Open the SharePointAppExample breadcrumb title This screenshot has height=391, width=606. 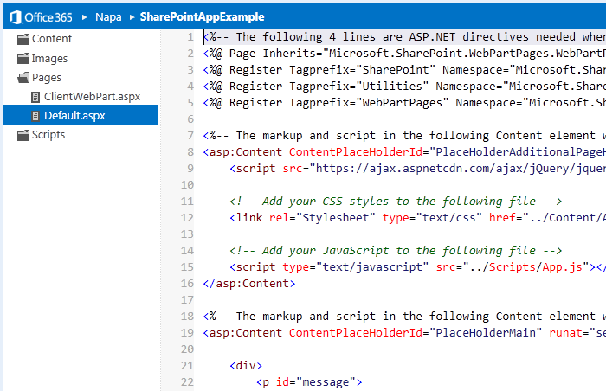202,17
